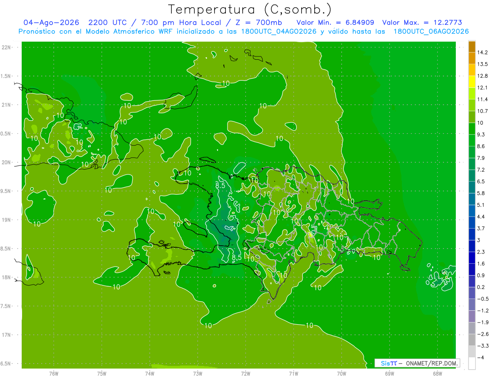Click the 0.2 colorbar label

coord(481,287)
